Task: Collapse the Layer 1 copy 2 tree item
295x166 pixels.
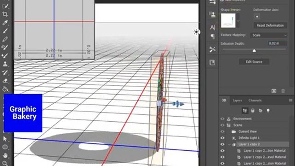Action: click(229, 144)
